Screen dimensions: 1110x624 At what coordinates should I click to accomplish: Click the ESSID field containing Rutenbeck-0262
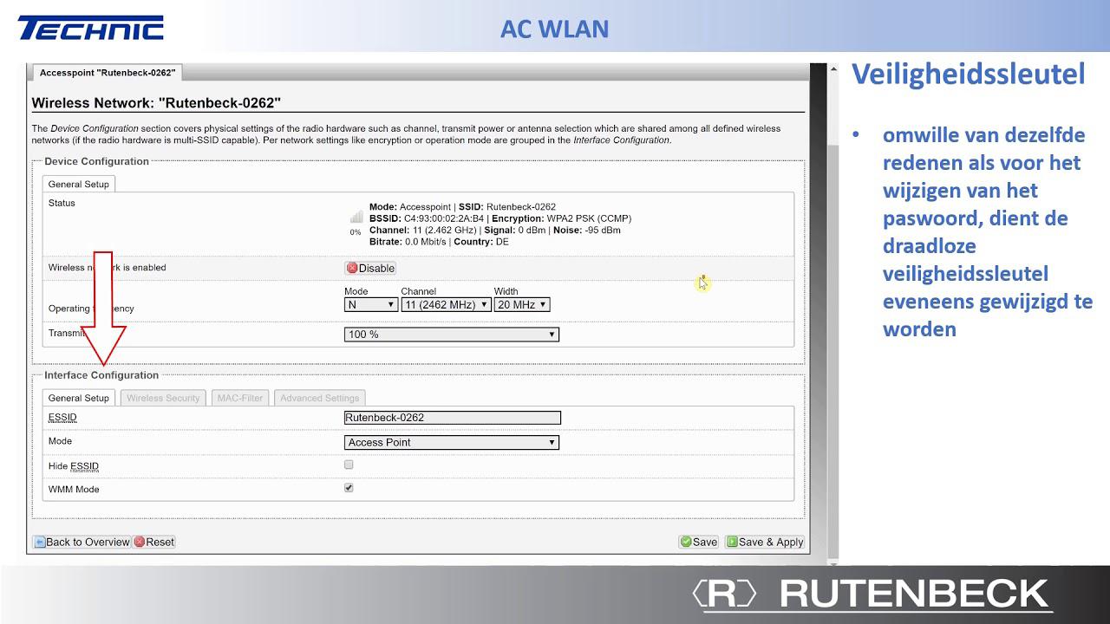click(x=453, y=418)
